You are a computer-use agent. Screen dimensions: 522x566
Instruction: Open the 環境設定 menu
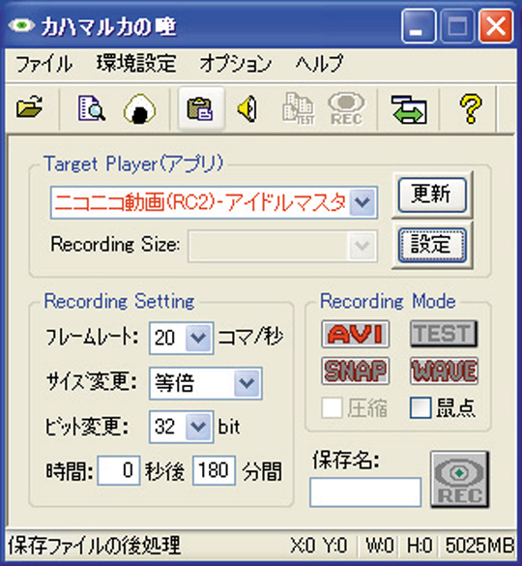pyautogui.click(x=136, y=64)
